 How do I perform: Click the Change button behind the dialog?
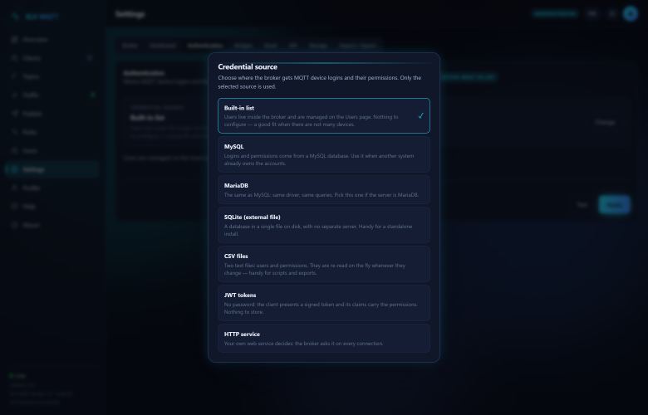click(x=605, y=122)
